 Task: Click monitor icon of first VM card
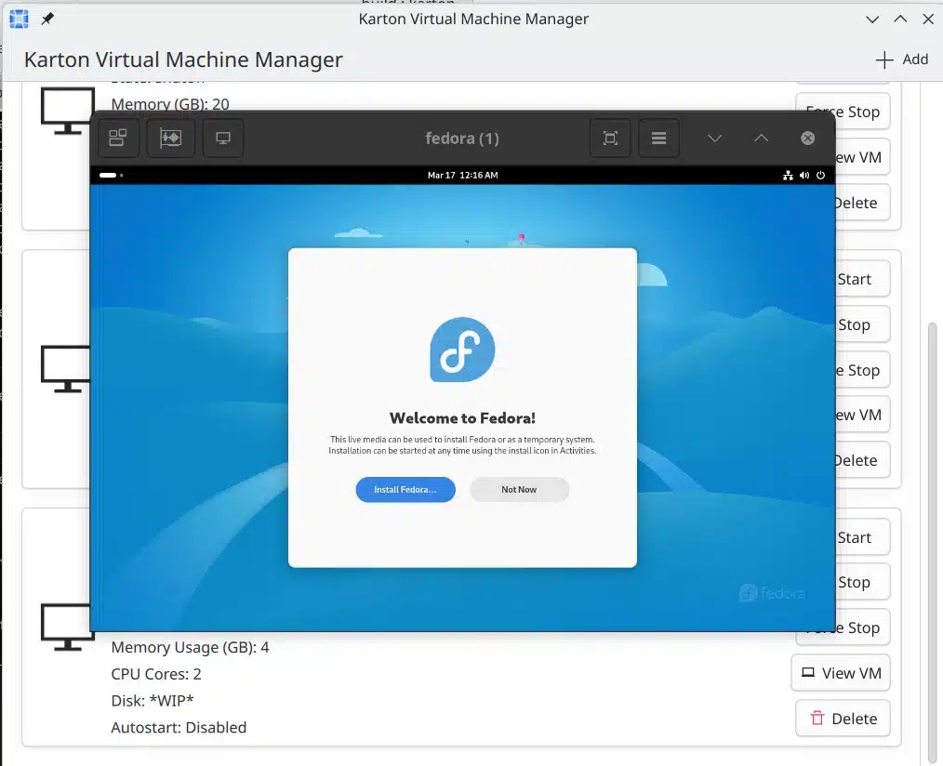tap(67, 111)
